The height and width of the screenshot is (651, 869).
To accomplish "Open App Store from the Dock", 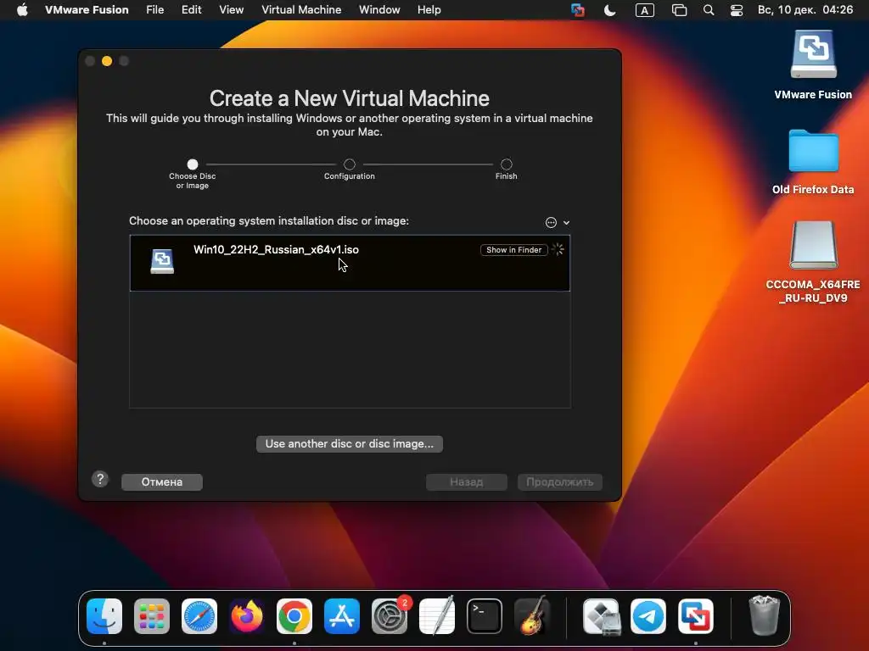I will coord(342,616).
